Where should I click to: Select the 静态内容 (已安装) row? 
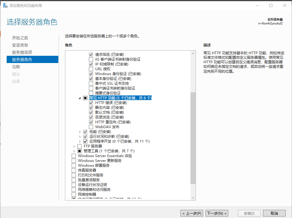[x=109, y=108]
